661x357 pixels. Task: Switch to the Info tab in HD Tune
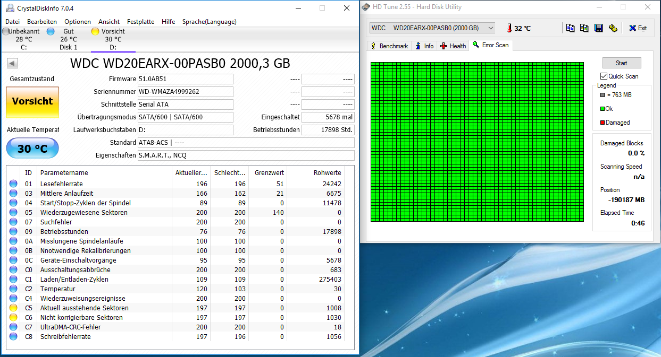tap(424, 46)
